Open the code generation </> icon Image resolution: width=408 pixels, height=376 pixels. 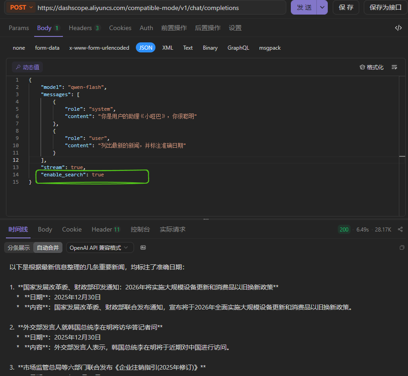398,28
